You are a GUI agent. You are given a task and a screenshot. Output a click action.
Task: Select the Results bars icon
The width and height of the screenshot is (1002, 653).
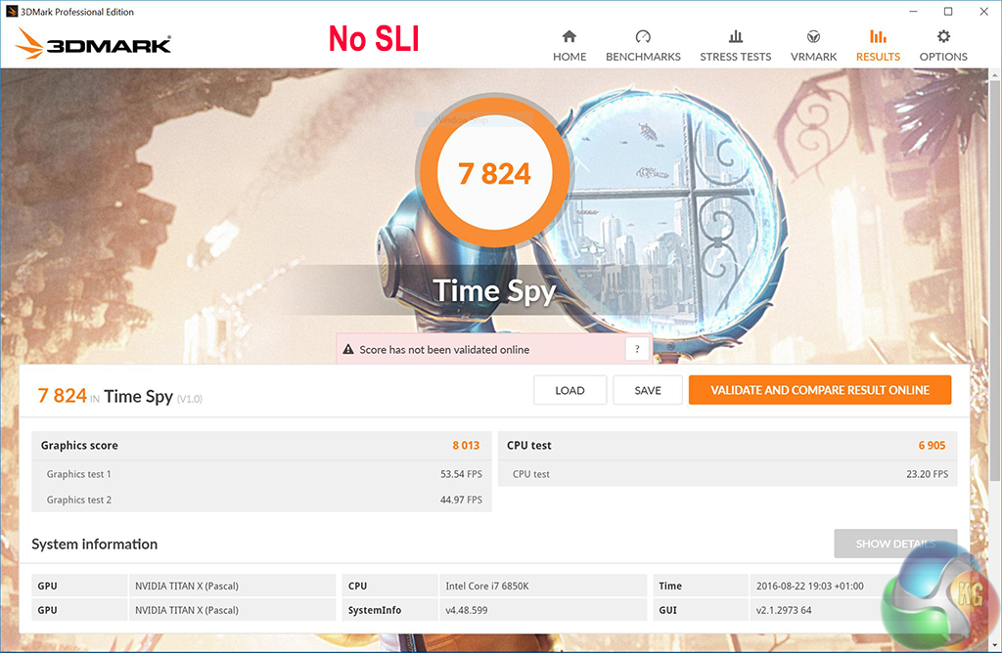click(x=878, y=36)
